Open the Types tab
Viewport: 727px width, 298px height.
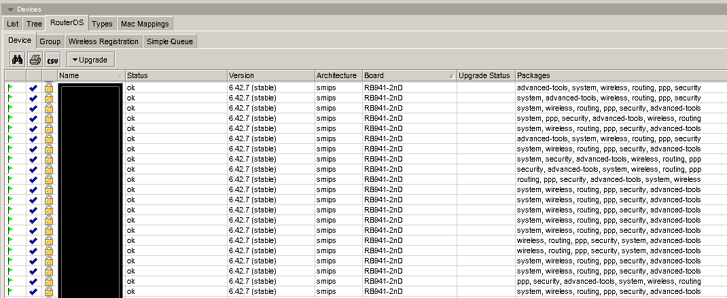[102, 24]
